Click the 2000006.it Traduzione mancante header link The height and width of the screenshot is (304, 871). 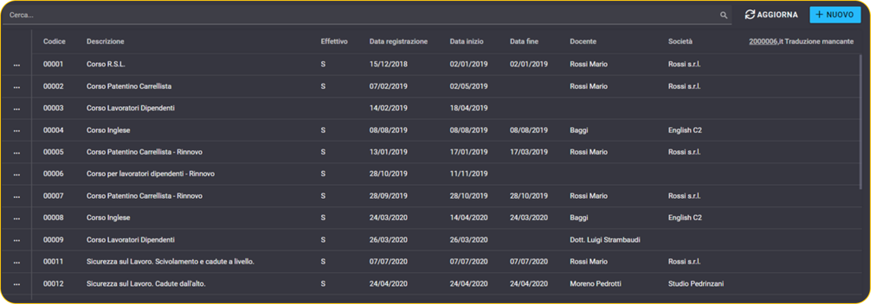[801, 41]
